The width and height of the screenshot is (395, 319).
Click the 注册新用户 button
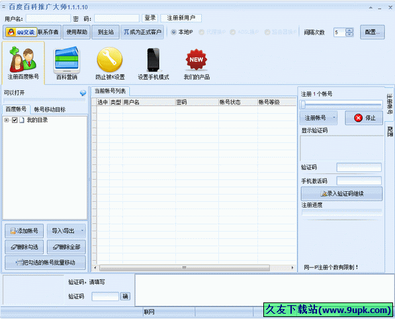181,18
